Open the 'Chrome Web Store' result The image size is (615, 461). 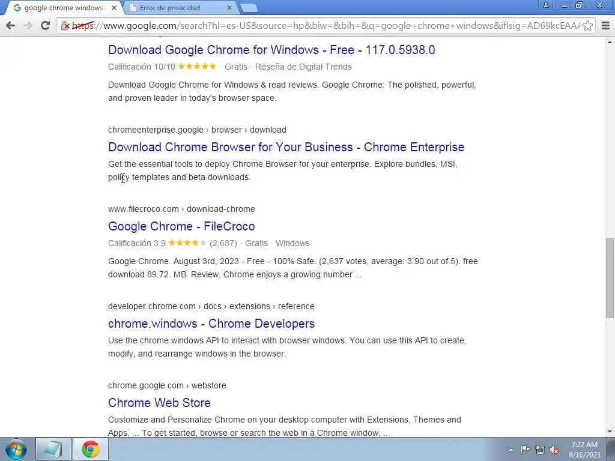(x=159, y=403)
